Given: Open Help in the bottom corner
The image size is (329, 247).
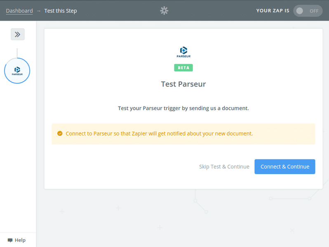Looking at the screenshot, I should click(20, 240).
